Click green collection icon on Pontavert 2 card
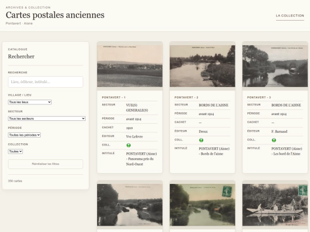This screenshot has height=232, width=310. (x=201, y=140)
